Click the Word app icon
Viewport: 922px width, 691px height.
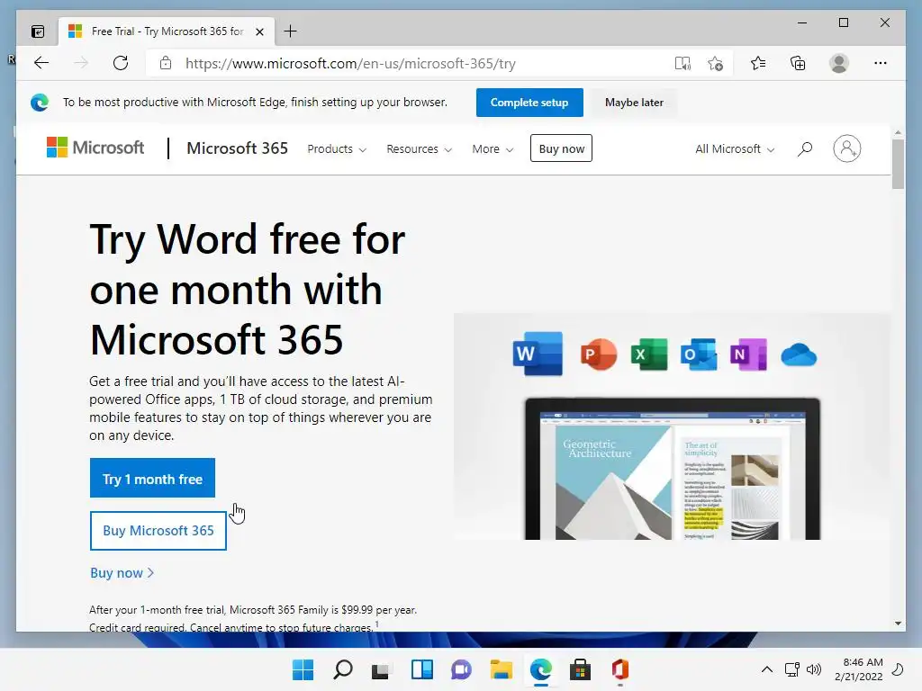click(x=538, y=354)
